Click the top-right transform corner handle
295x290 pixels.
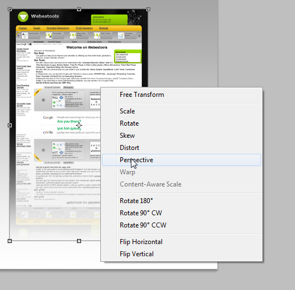[148, 9]
